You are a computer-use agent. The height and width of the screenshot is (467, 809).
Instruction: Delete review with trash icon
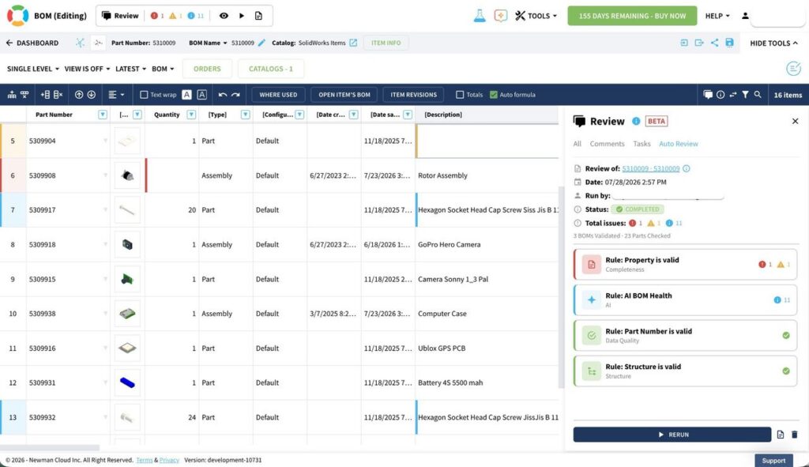click(x=795, y=435)
